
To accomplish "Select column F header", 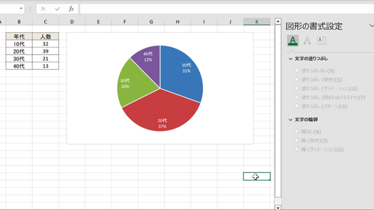I will coord(124,22).
